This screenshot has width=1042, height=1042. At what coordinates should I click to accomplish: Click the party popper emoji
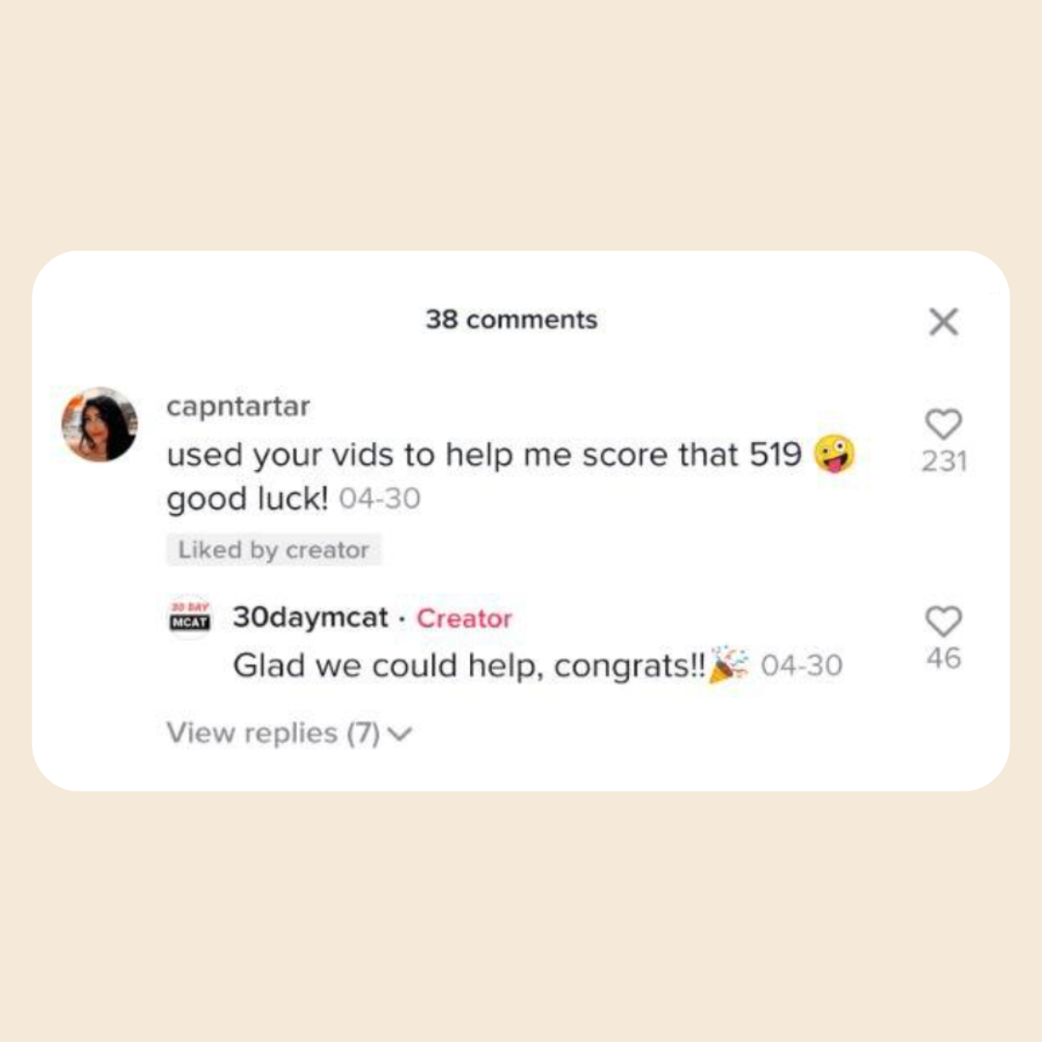728,664
